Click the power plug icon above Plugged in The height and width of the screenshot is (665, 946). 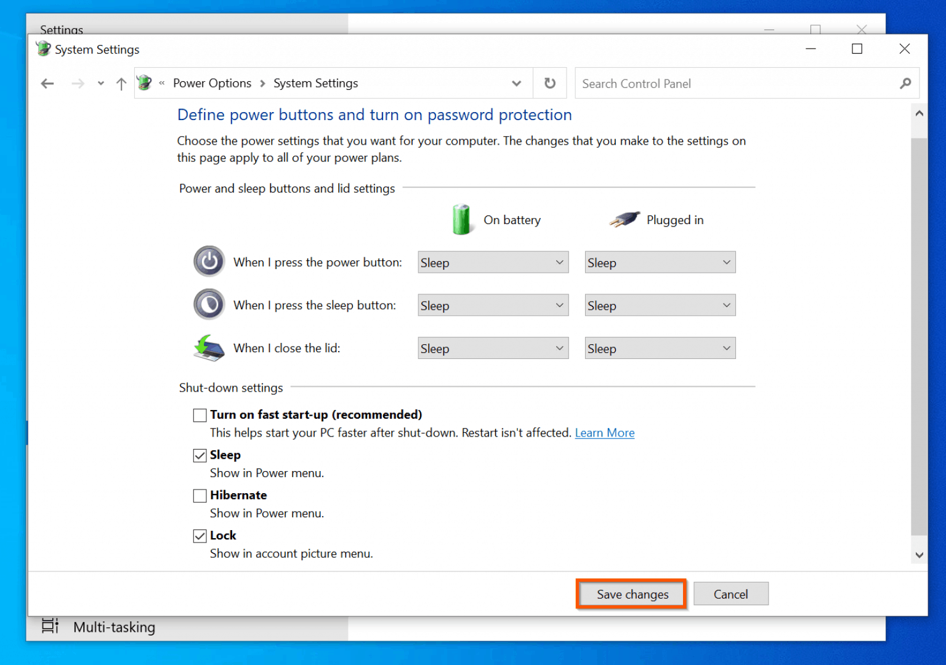click(623, 219)
